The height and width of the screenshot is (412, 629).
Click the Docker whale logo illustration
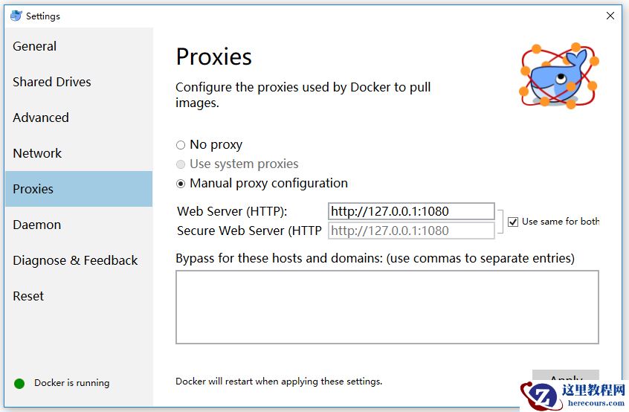click(x=558, y=74)
